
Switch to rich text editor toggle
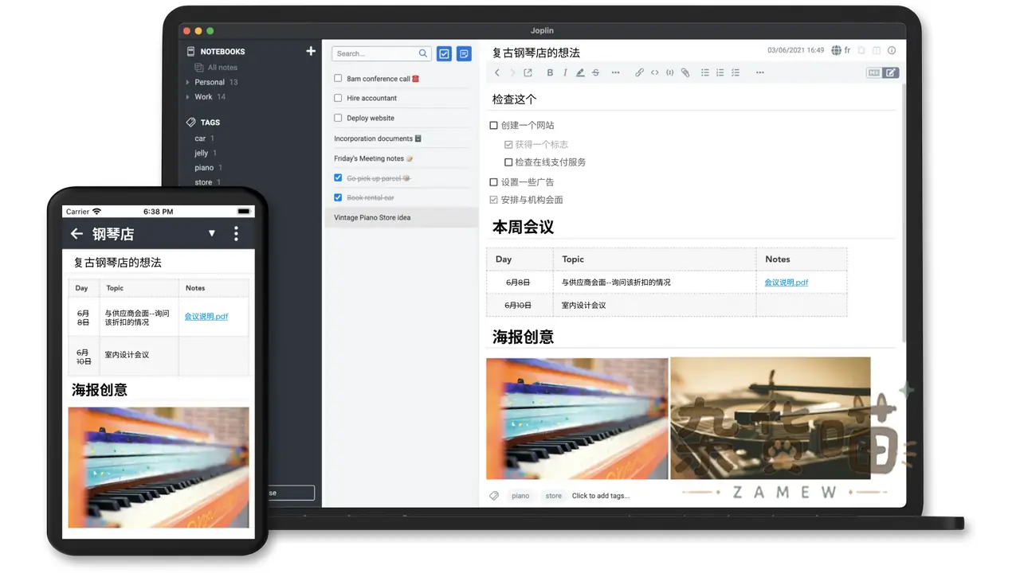(x=891, y=72)
